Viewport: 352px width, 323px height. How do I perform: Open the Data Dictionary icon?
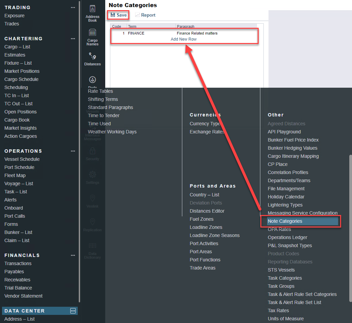tap(92, 246)
